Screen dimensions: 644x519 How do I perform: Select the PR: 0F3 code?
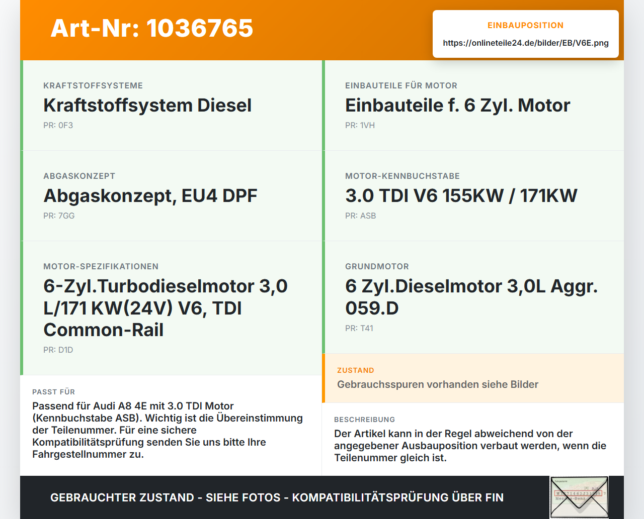pyautogui.click(x=58, y=126)
